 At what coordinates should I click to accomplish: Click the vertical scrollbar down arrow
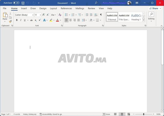(162, 111)
